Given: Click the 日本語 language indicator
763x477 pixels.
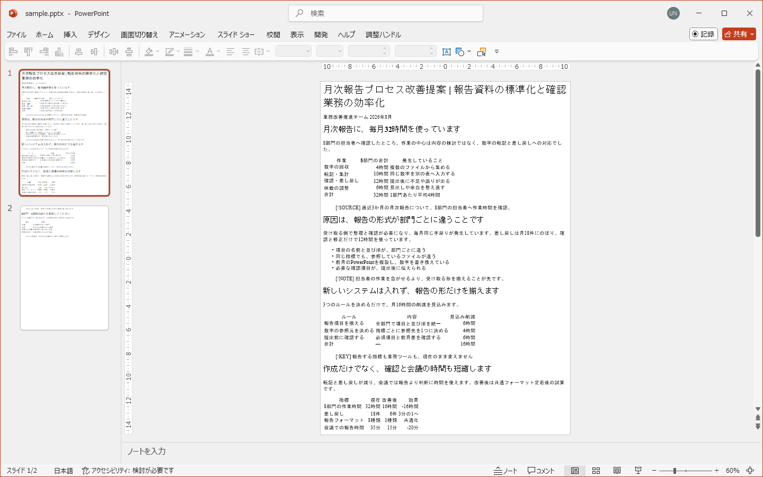Looking at the screenshot, I should [64, 471].
